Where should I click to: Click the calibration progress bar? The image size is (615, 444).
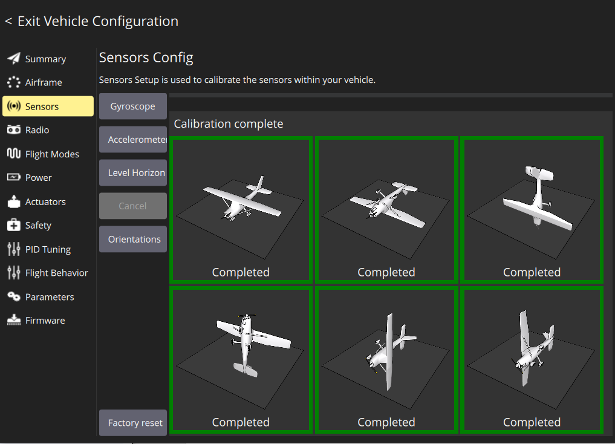391,95
